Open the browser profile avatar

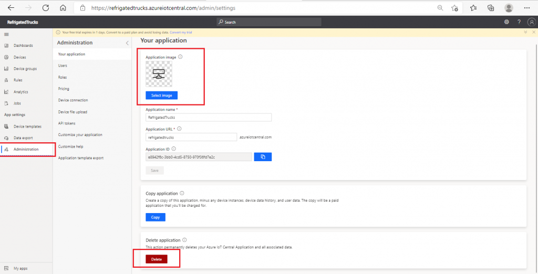[509, 8]
